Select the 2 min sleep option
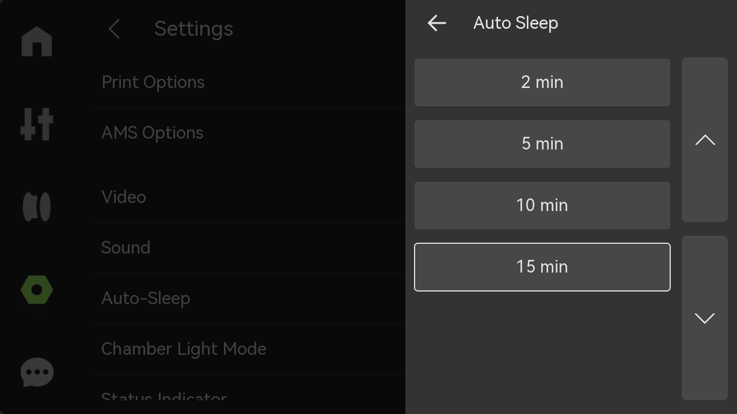Screen dimensions: 737x414 tap(542, 82)
